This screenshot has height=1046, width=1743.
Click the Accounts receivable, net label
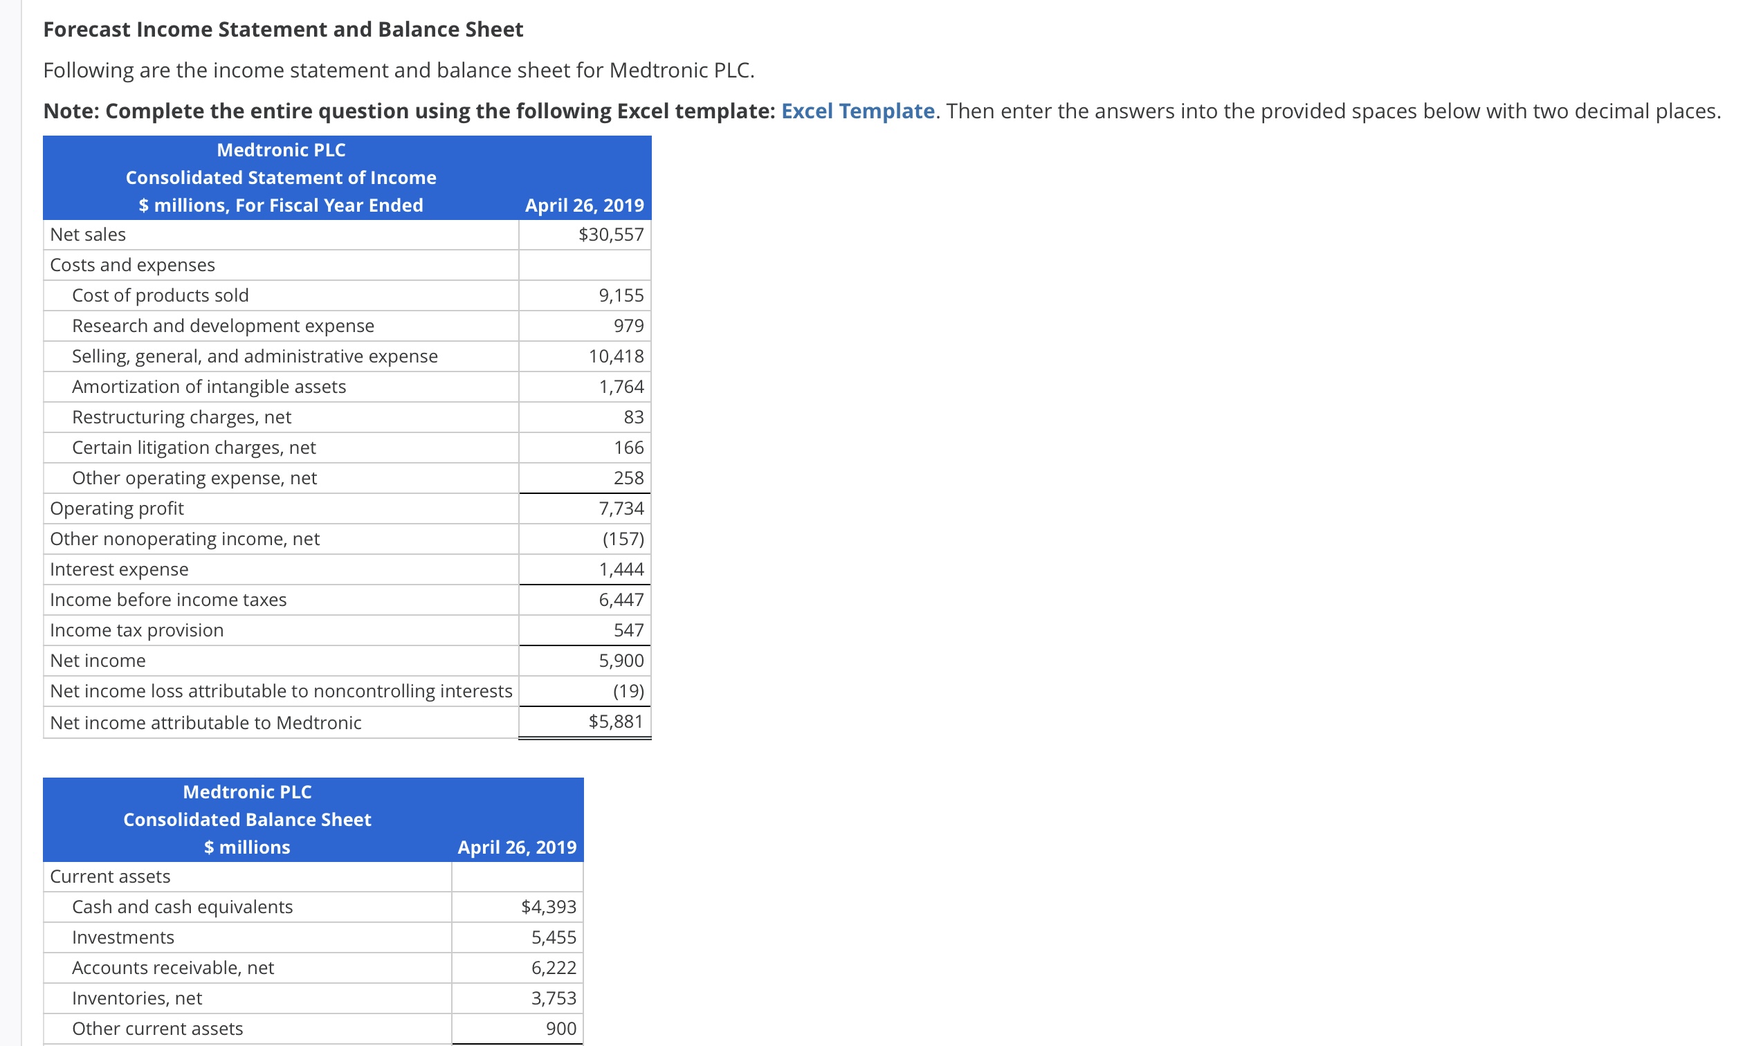click(x=173, y=968)
